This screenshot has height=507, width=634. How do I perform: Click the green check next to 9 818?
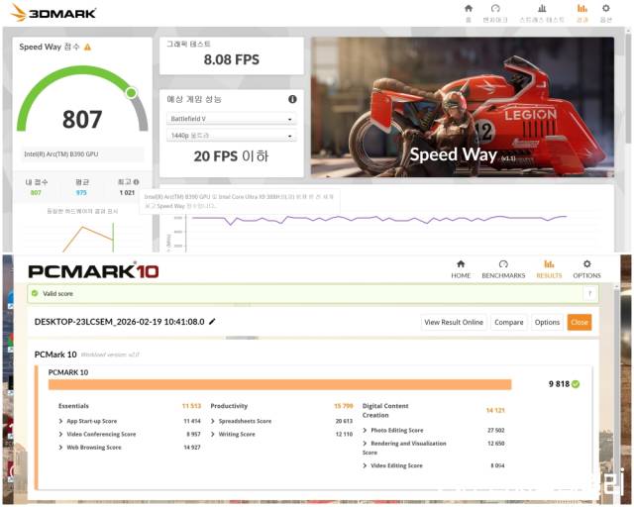tap(576, 384)
